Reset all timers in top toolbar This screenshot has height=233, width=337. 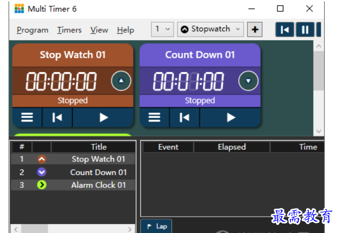click(x=285, y=29)
